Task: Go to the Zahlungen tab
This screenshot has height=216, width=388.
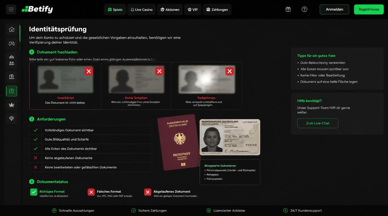Action: coord(217,10)
